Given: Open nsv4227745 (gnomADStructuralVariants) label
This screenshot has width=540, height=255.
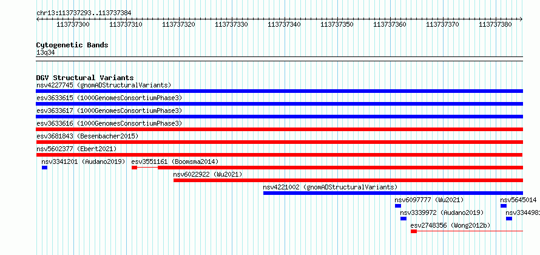Looking at the screenshot, I should coord(104,85).
